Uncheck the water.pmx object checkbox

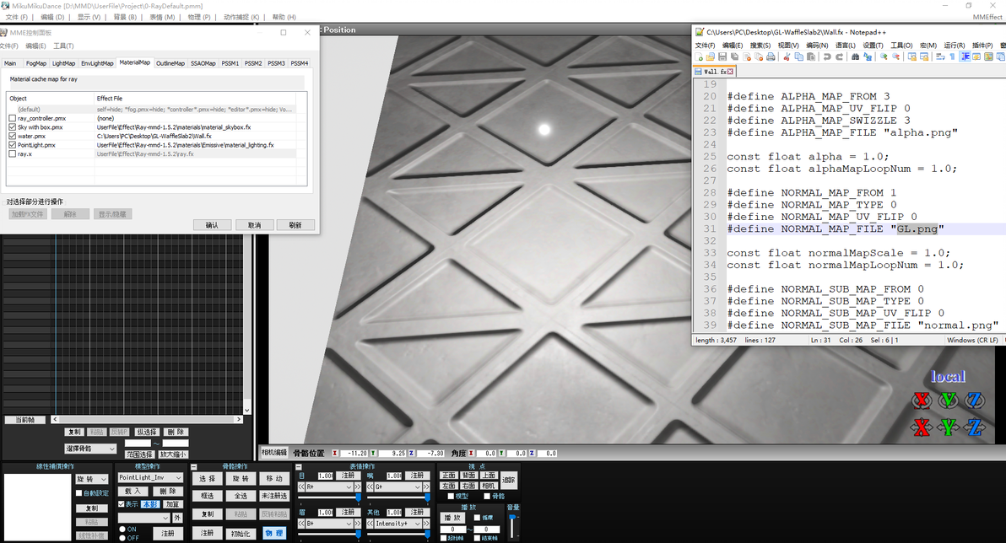click(12, 136)
